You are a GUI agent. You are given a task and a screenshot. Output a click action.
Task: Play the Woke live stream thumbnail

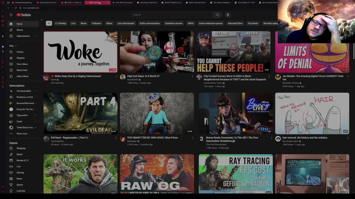click(80, 52)
